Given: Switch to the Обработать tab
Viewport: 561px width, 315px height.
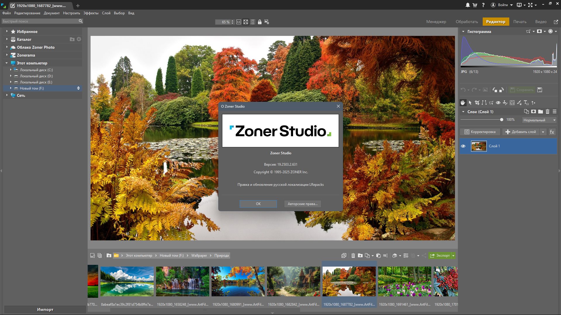Looking at the screenshot, I should (467, 22).
